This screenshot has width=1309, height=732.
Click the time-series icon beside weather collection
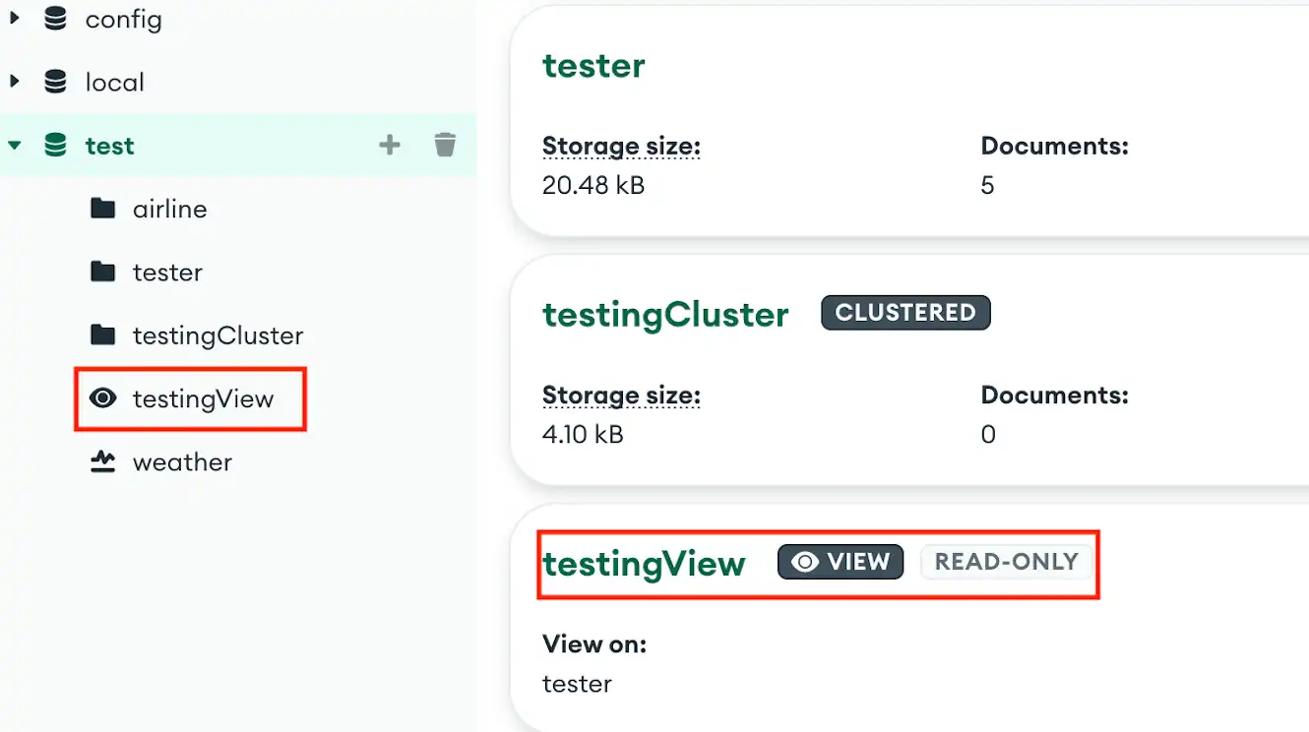pyautogui.click(x=101, y=462)
